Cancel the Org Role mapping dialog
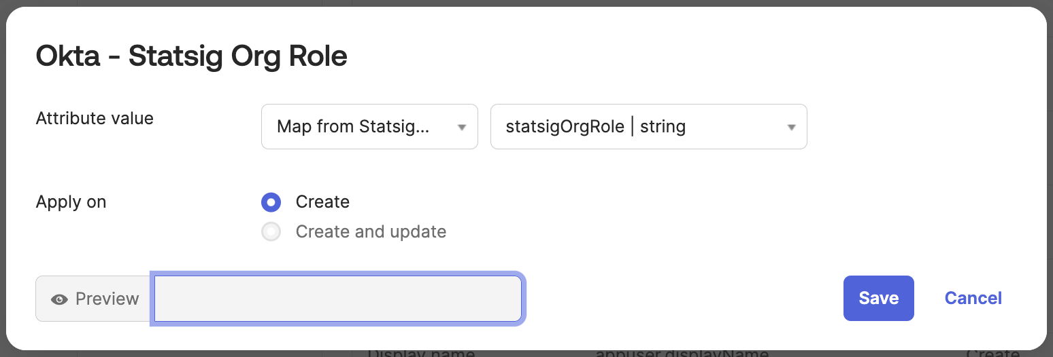This screenshot has width=1053, height=357. pos(973,298)
